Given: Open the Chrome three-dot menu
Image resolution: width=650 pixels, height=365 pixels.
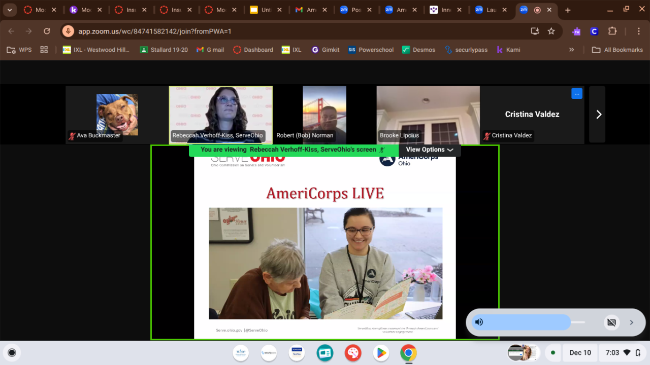Looking at the screenshot, I should pyautogui.click(x=639, y=31).
